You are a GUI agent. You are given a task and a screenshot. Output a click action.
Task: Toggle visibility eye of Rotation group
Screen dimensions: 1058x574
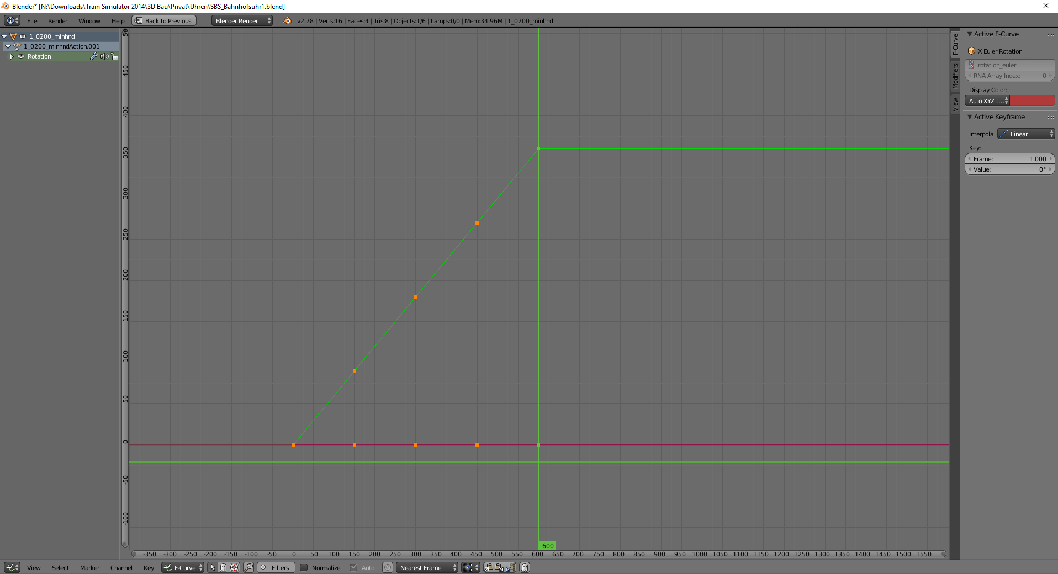(21, 56)
